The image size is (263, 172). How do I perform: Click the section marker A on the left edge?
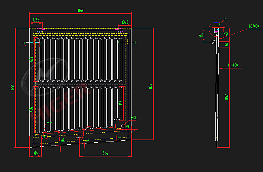pyautogui.click(x=25, y=43)
